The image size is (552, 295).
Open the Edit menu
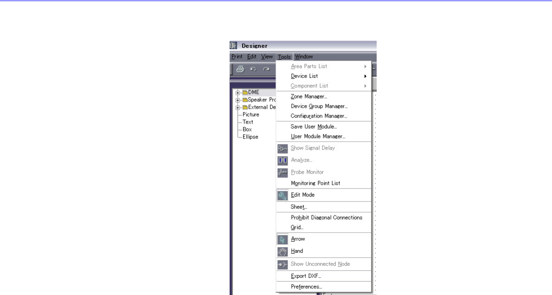click(x=252, y=56)
